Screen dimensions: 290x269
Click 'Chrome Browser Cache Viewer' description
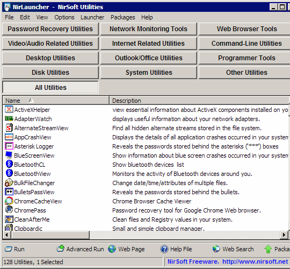coord(152,201)
